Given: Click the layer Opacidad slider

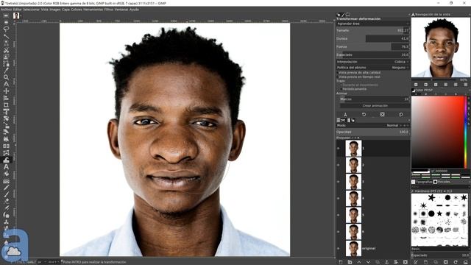Looking at the screenshot, I should (x=373, y=132).
